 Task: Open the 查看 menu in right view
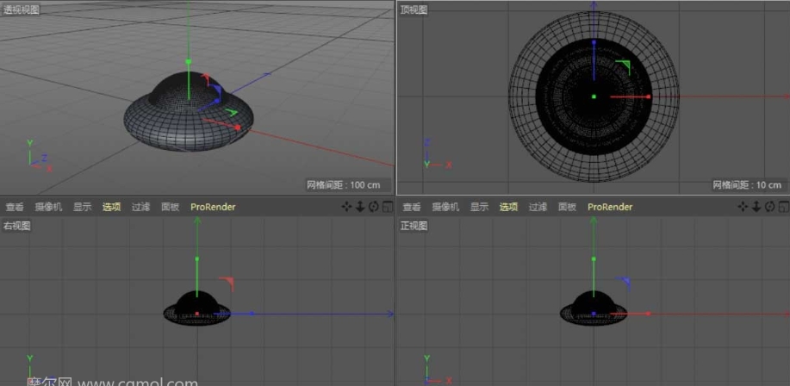pyautogui.click(x=15, y=207)
